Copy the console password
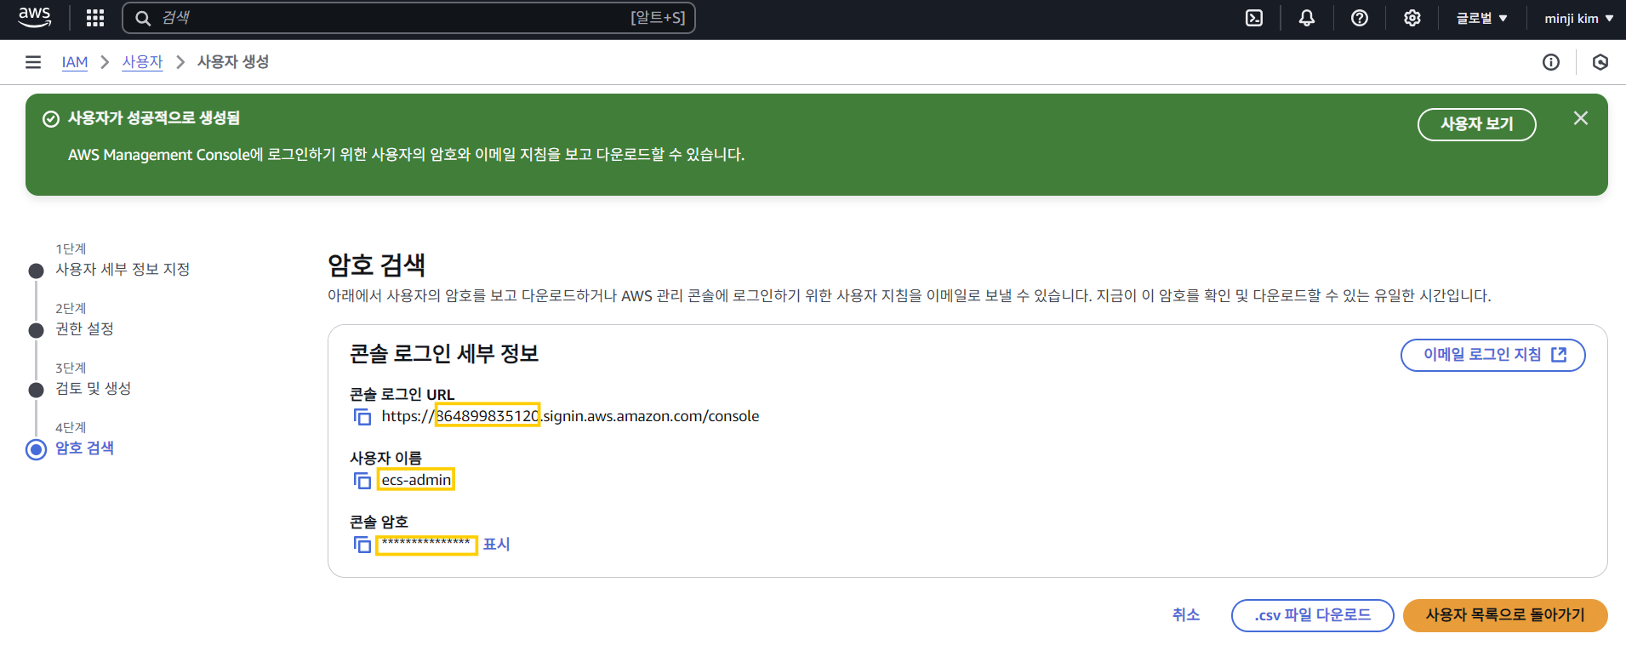 pos(362,545)
